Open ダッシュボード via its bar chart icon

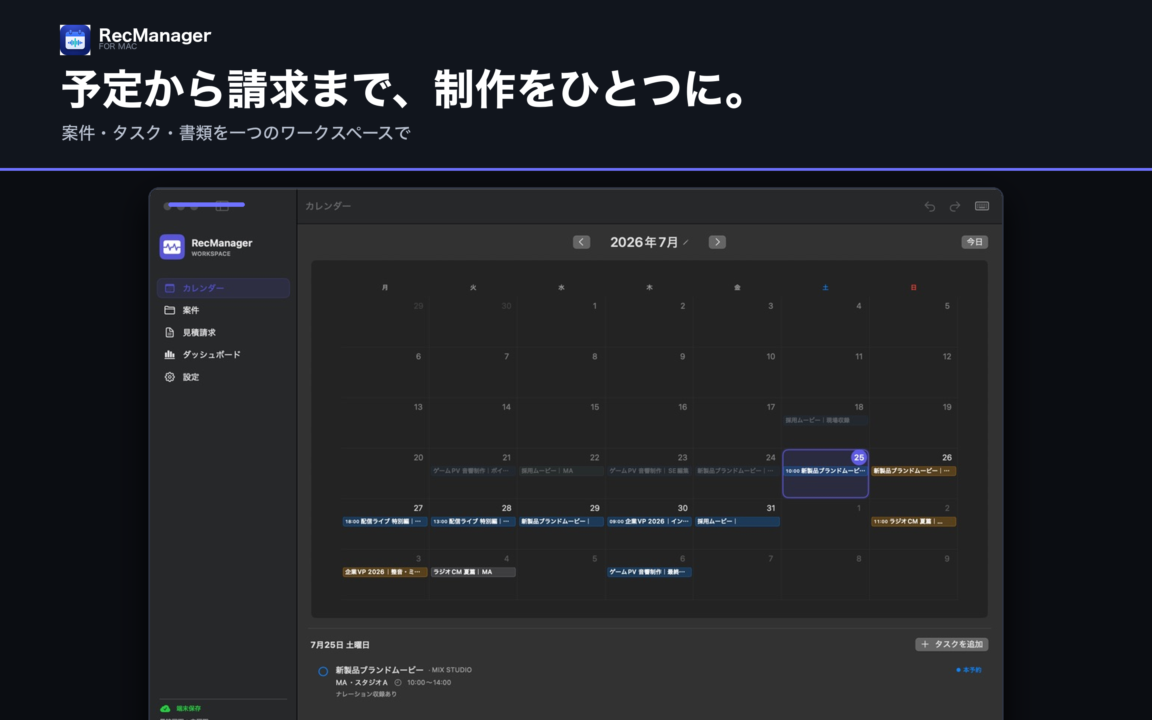pos(170,354)
